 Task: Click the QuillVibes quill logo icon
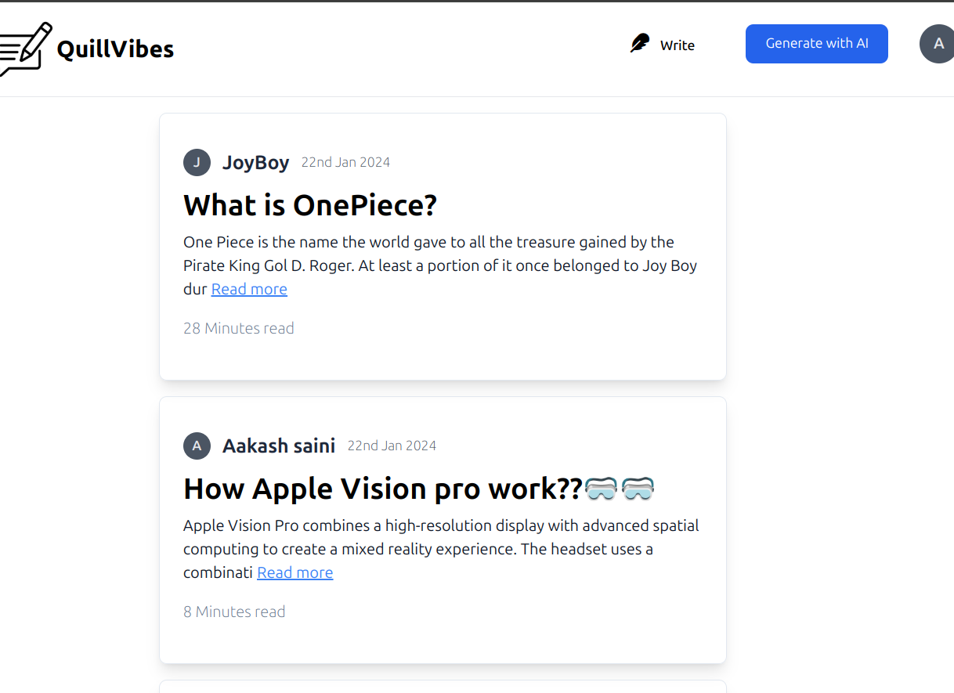25,49
